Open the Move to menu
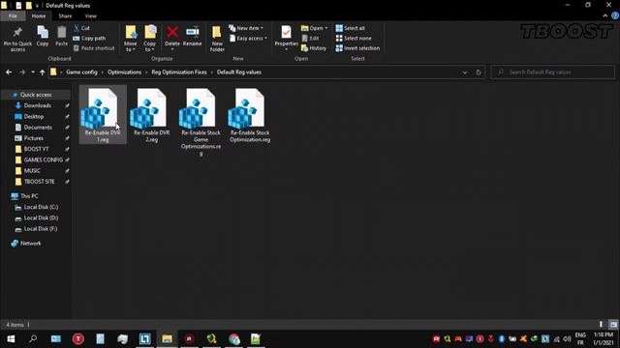The height and width of the screenshot is (348, 620). 130,39
